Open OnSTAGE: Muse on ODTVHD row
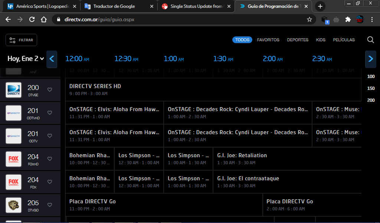 [337, 113]
